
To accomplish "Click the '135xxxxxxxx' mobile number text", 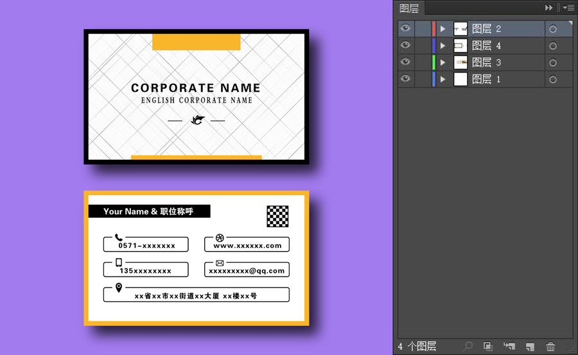I will coord(145,271).
